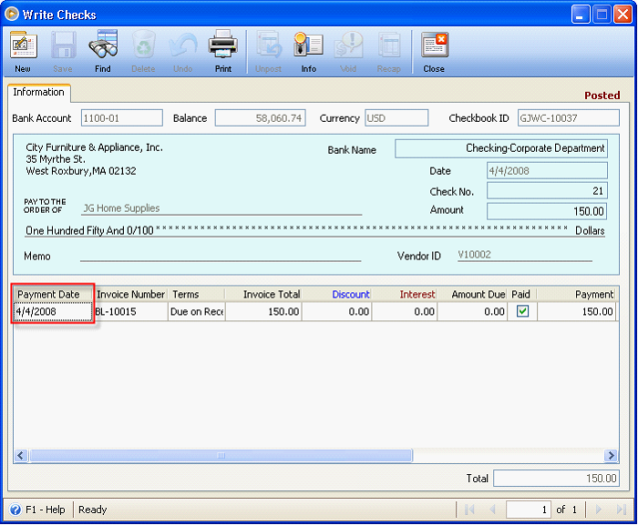Click the Payment Date column header
Screen dimensions: 638x525
tap(53, 294)
